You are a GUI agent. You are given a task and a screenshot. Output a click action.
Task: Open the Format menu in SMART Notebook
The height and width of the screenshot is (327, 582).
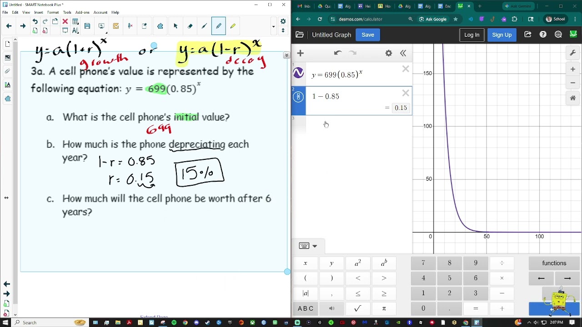point(53,12)
